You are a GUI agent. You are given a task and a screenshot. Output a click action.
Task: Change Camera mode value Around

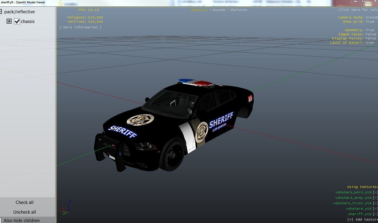(372, 17)
